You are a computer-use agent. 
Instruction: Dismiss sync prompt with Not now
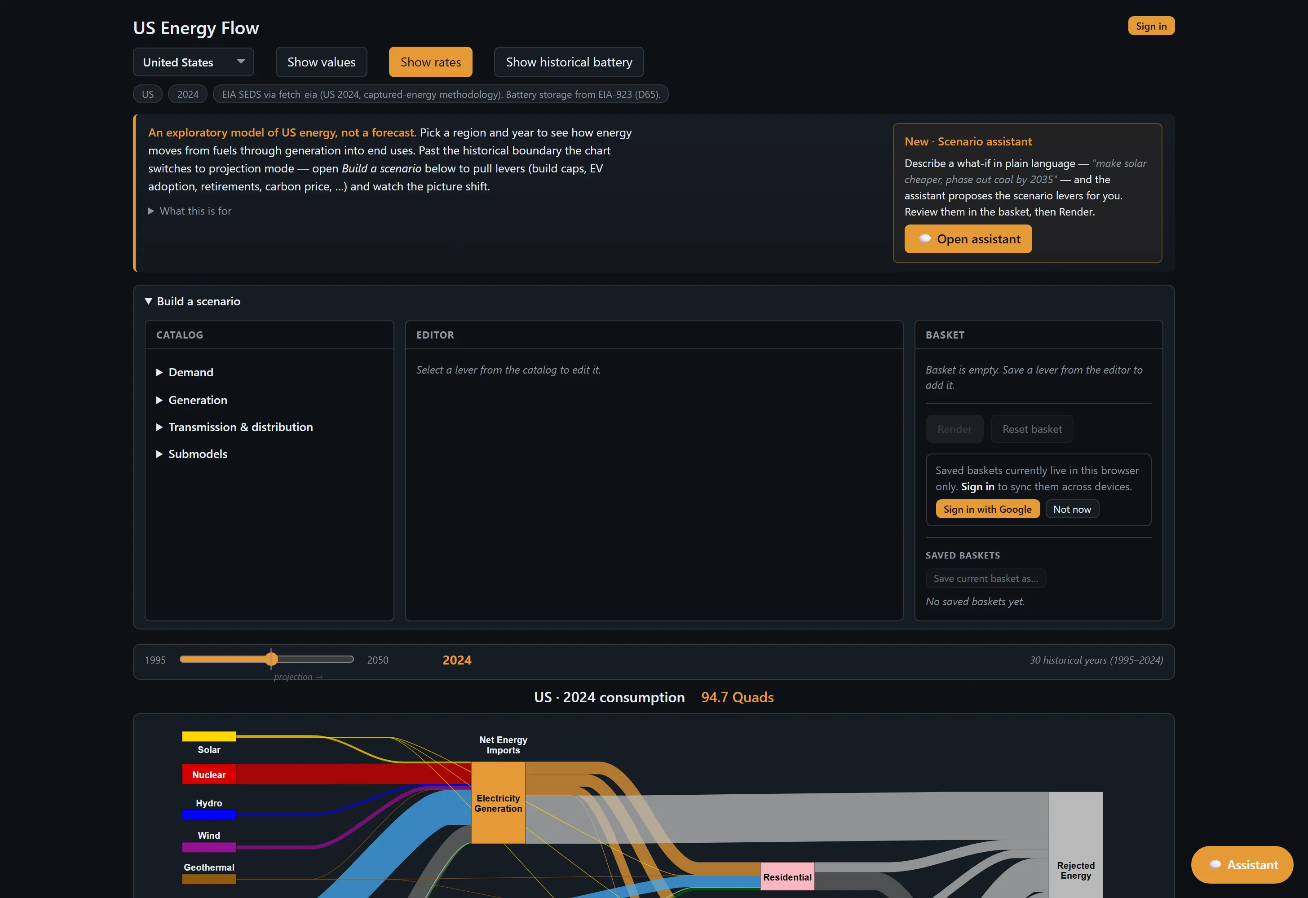tap(1072, 509)
